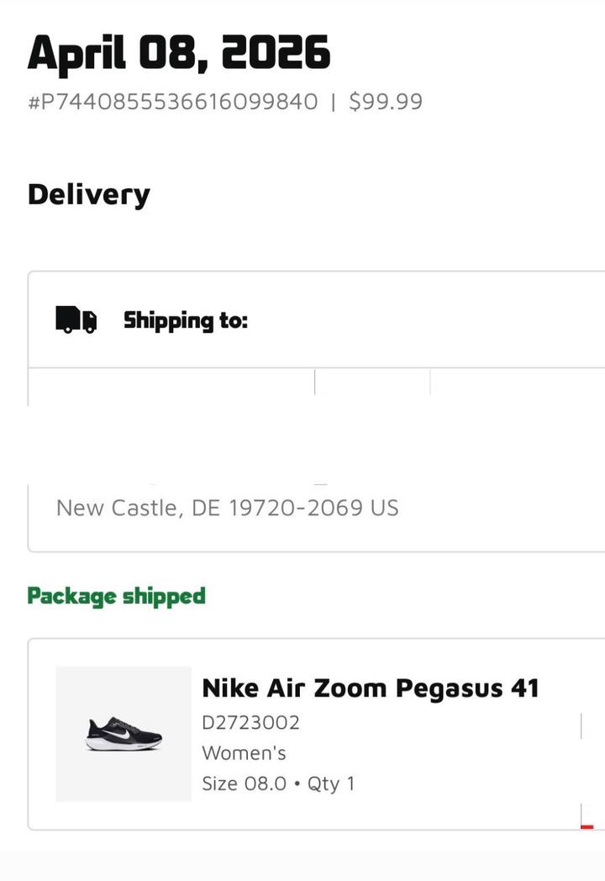Click the $99.99 order total
This screenshot has width=605, height=881.
click(x=386, y=103)
